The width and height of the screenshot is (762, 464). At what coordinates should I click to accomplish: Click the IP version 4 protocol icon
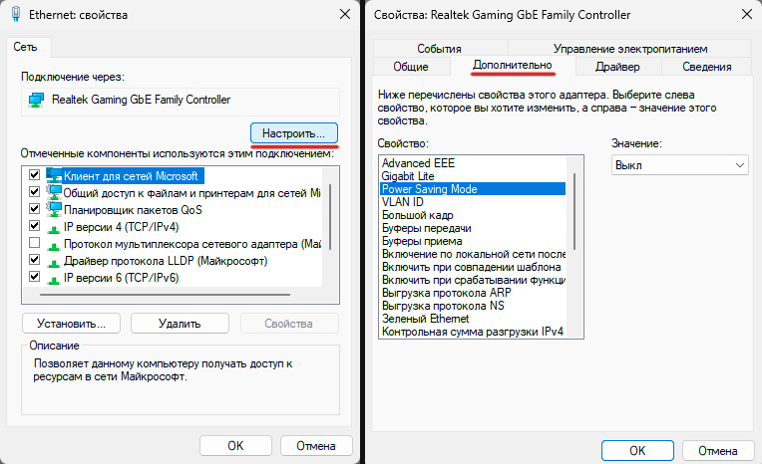[x=54, y=228]
